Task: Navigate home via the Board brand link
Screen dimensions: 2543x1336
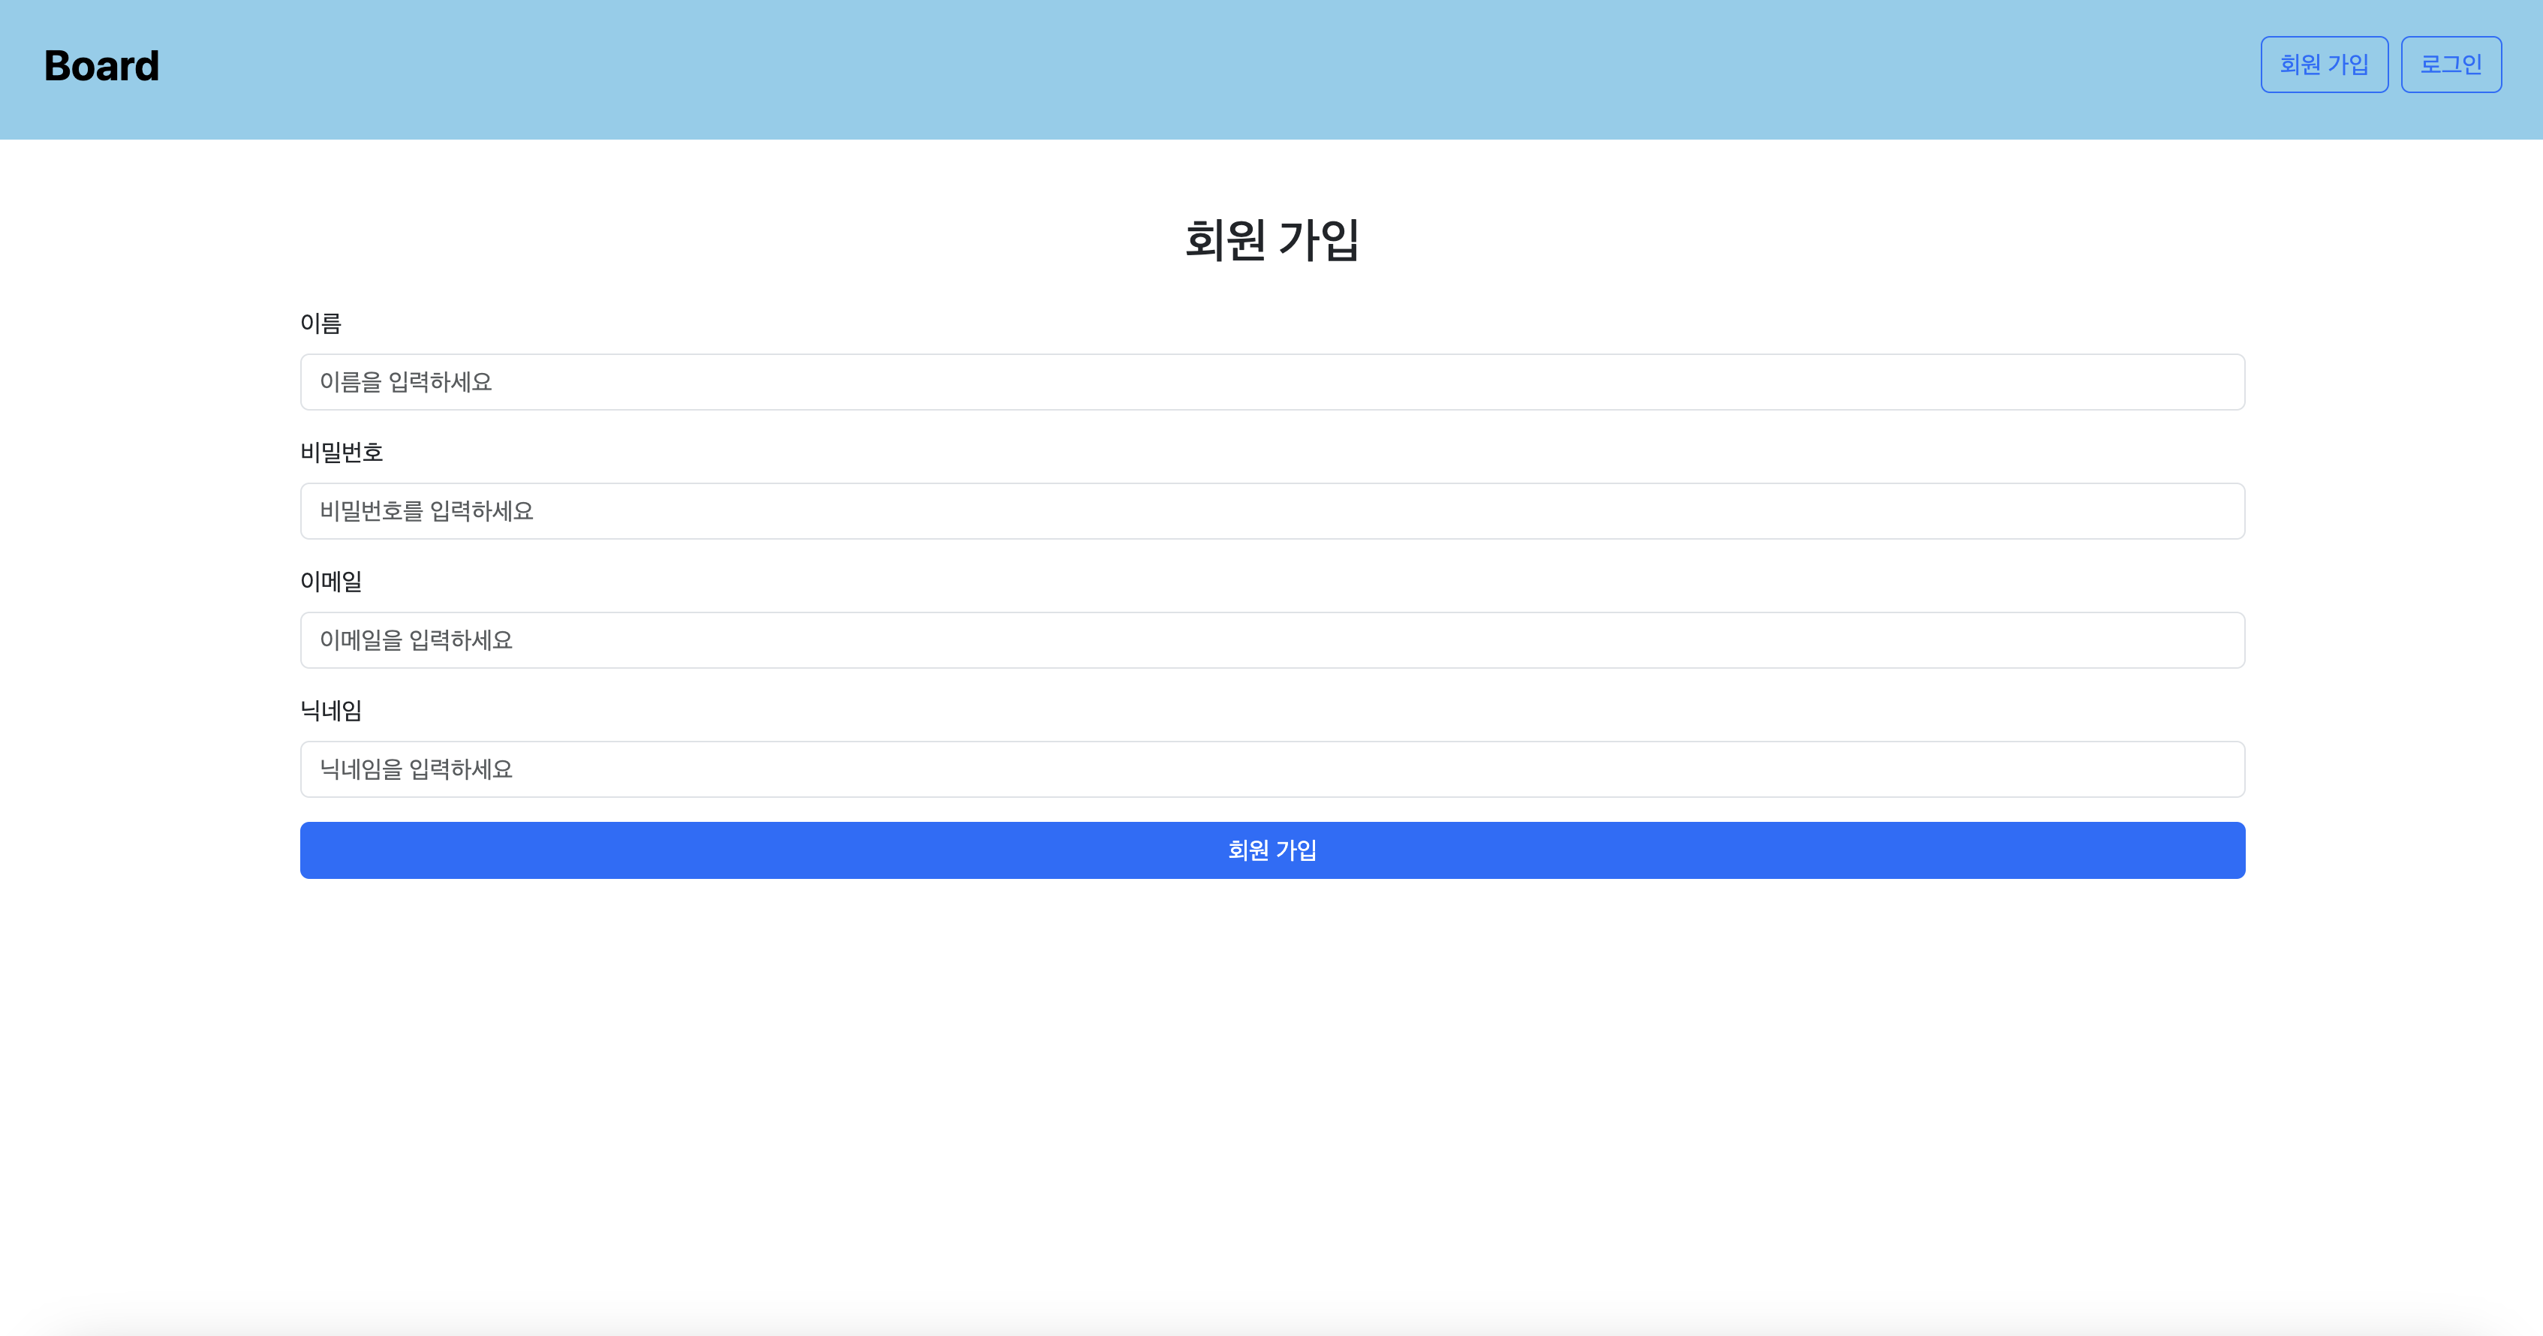Action: (x=101, y=65)
